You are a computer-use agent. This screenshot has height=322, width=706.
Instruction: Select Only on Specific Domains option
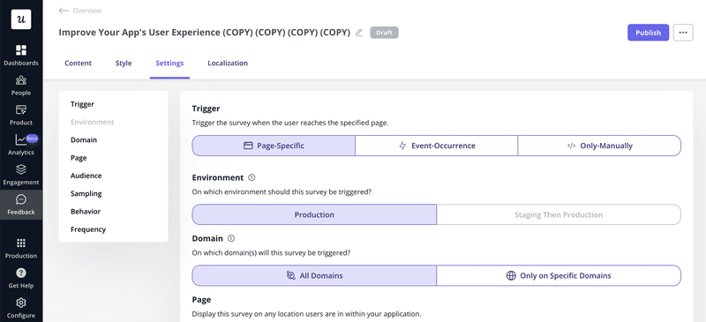559,275
